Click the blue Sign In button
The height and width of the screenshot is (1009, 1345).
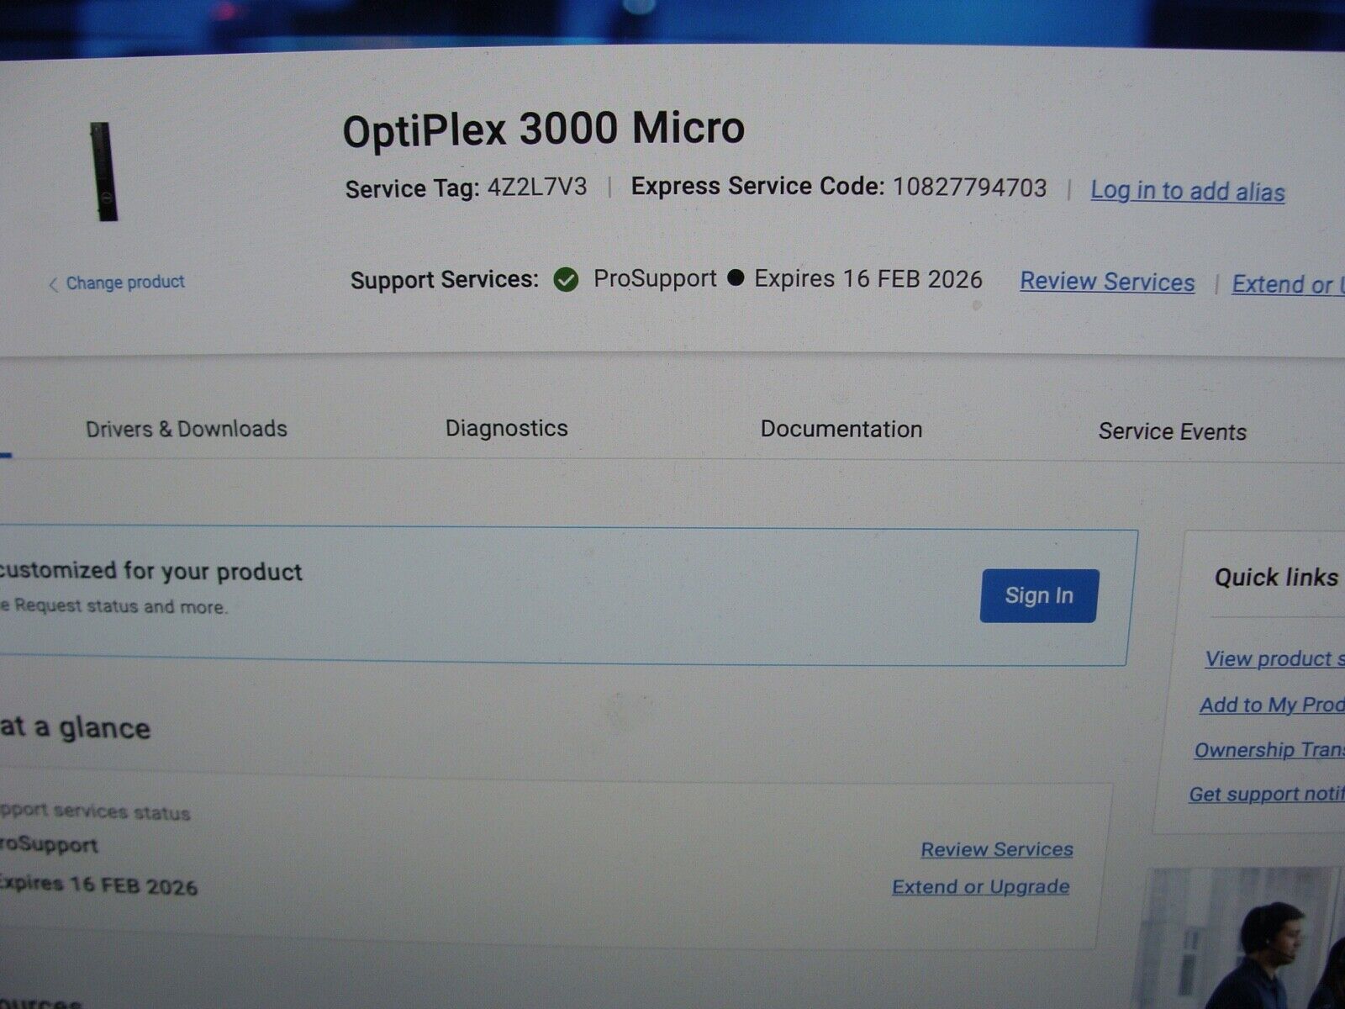[x=1039, y=595]
